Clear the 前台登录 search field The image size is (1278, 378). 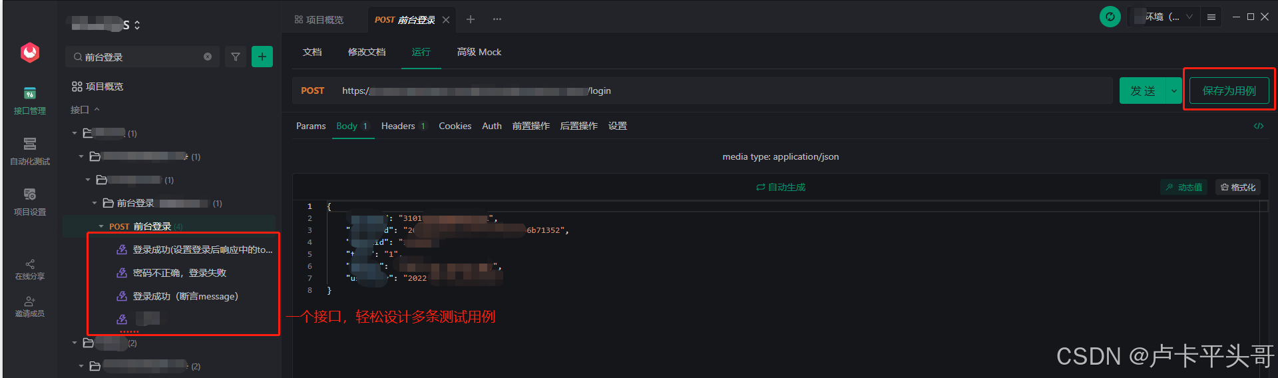[x=208, y=57]
